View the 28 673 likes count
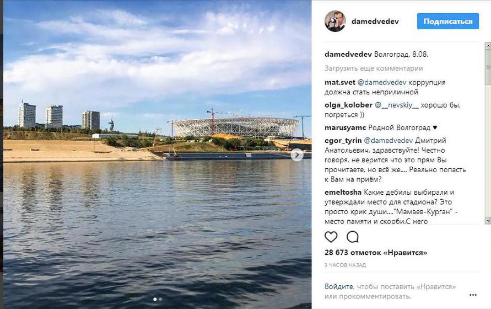This screenshot has width=491, height=309. pyautogui.click(x=376, y=253)
